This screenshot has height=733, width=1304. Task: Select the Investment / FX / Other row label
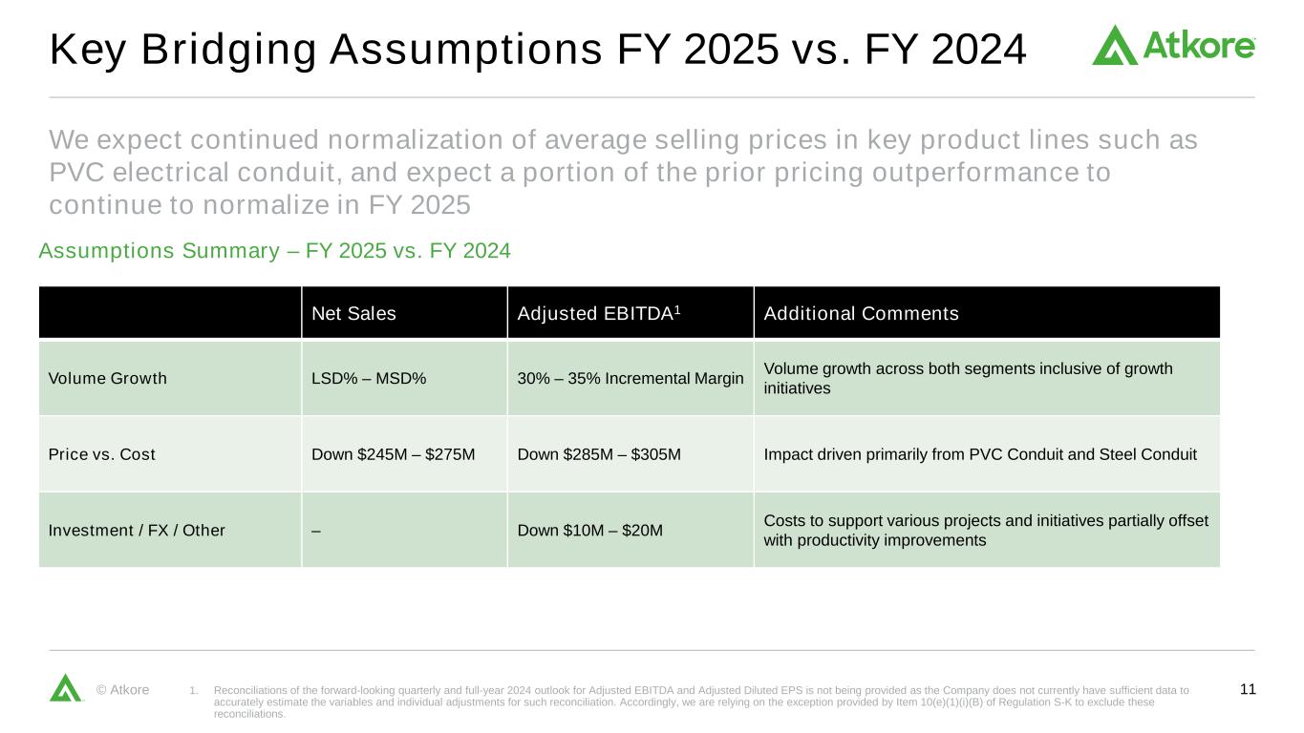point(137,531)
